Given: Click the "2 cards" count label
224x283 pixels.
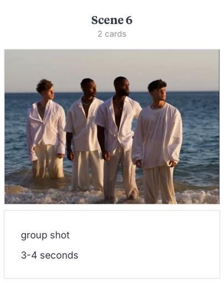Looking at the screenshot, I should [x=112, y=34].
